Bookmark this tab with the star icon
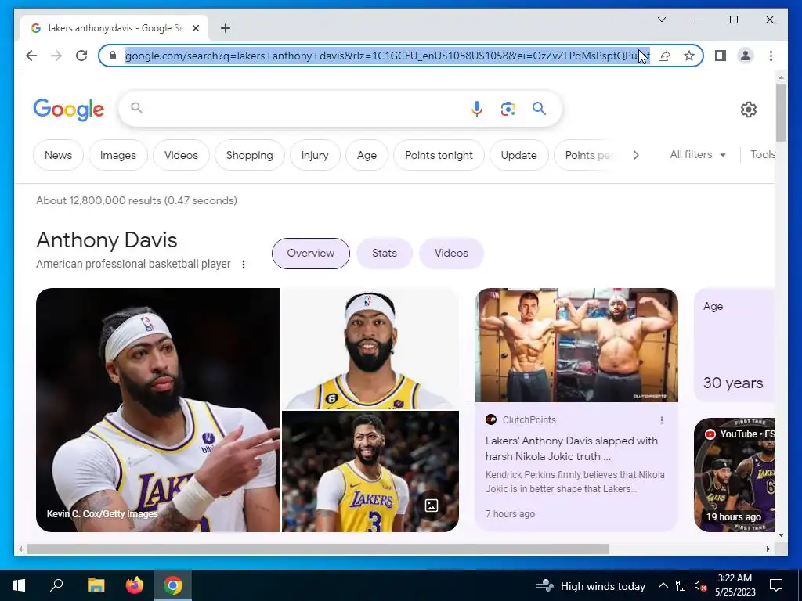802x601 pixels. (689, 56)
